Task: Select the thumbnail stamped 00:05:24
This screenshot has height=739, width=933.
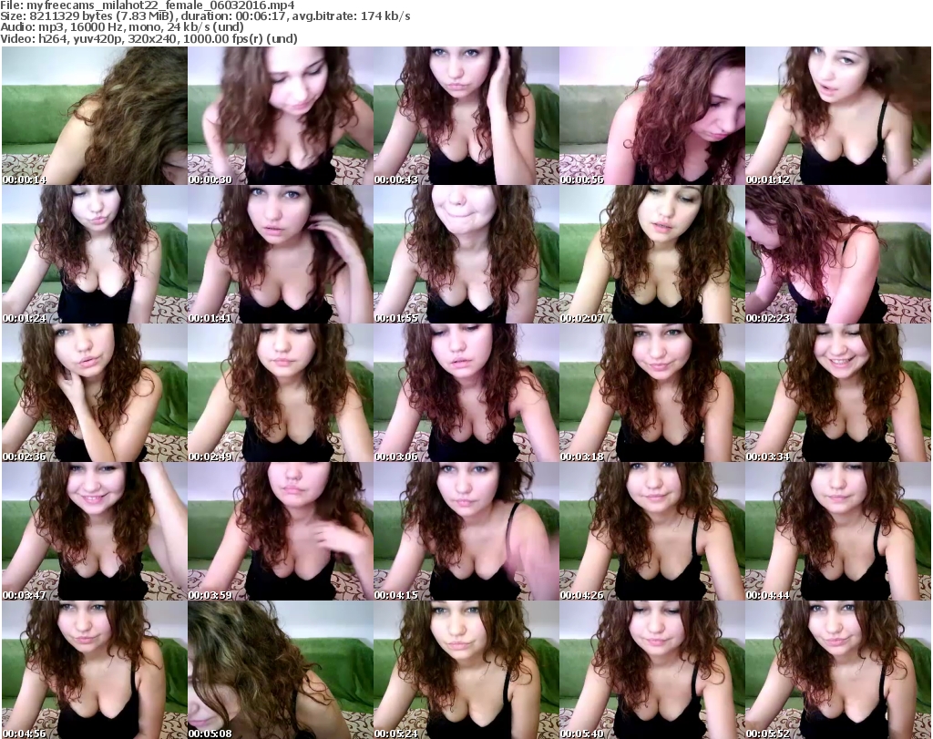Action: pos(466,670)
